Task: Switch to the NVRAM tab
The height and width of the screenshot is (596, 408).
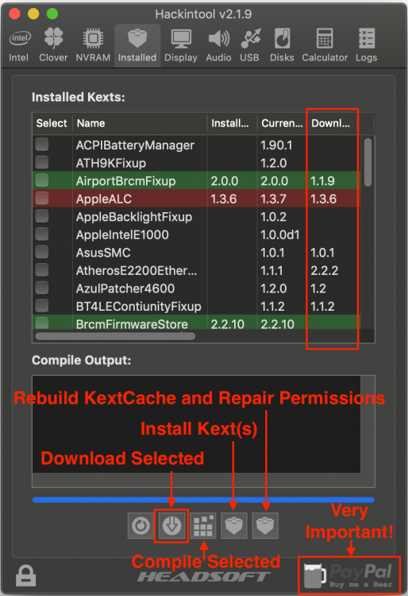Action: [93, 46]
